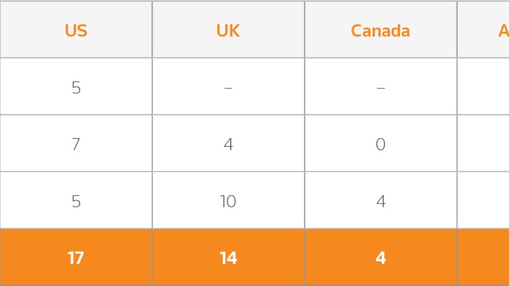Image resolution: width=509 pixels, height=286 pixels.
Task: Click the US column header
Action: click(x=76, y=30)
